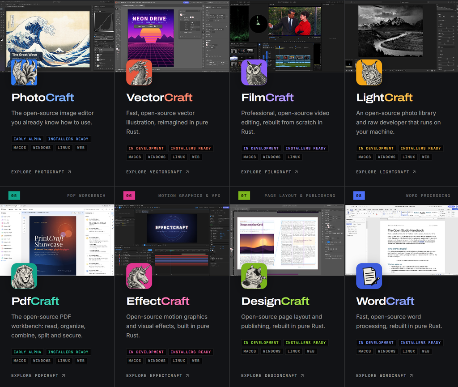Click the FilmCraft owl app icon
458x387 pixels.
(x=254, y=72)
